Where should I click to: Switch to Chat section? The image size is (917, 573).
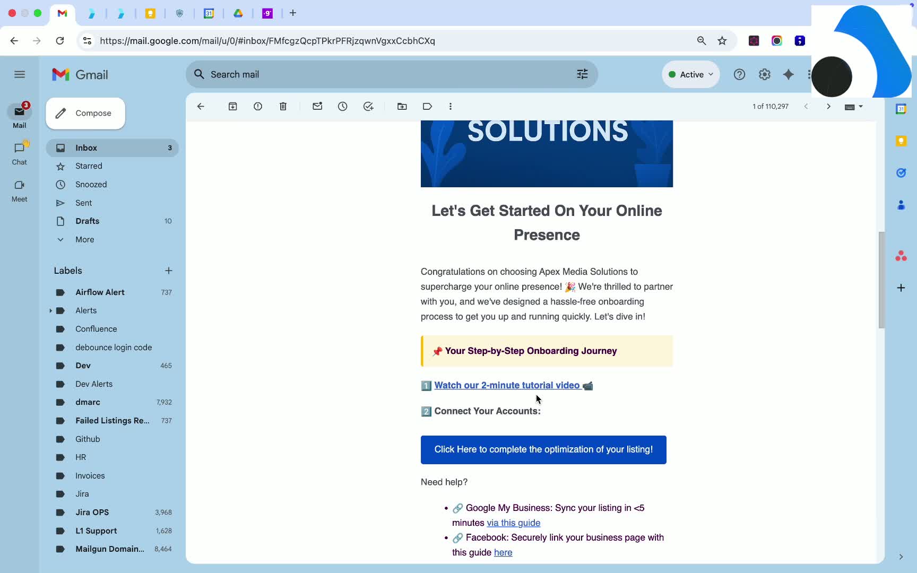pyautogui.click(x=20, y=153)
